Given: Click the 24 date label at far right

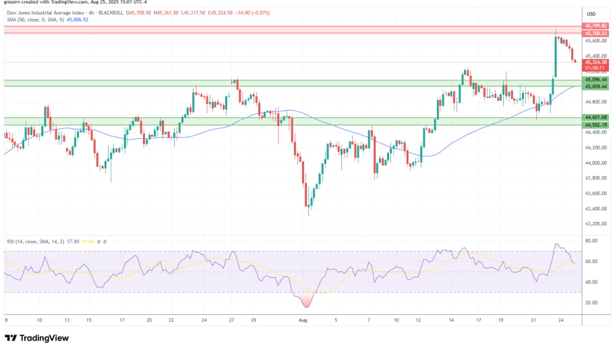Looking at the screenshot, I should (x=561, y=320).
